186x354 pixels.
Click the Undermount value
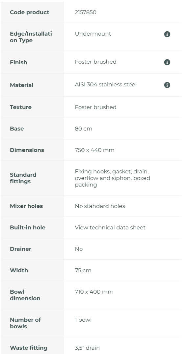[x=93, y=34]
